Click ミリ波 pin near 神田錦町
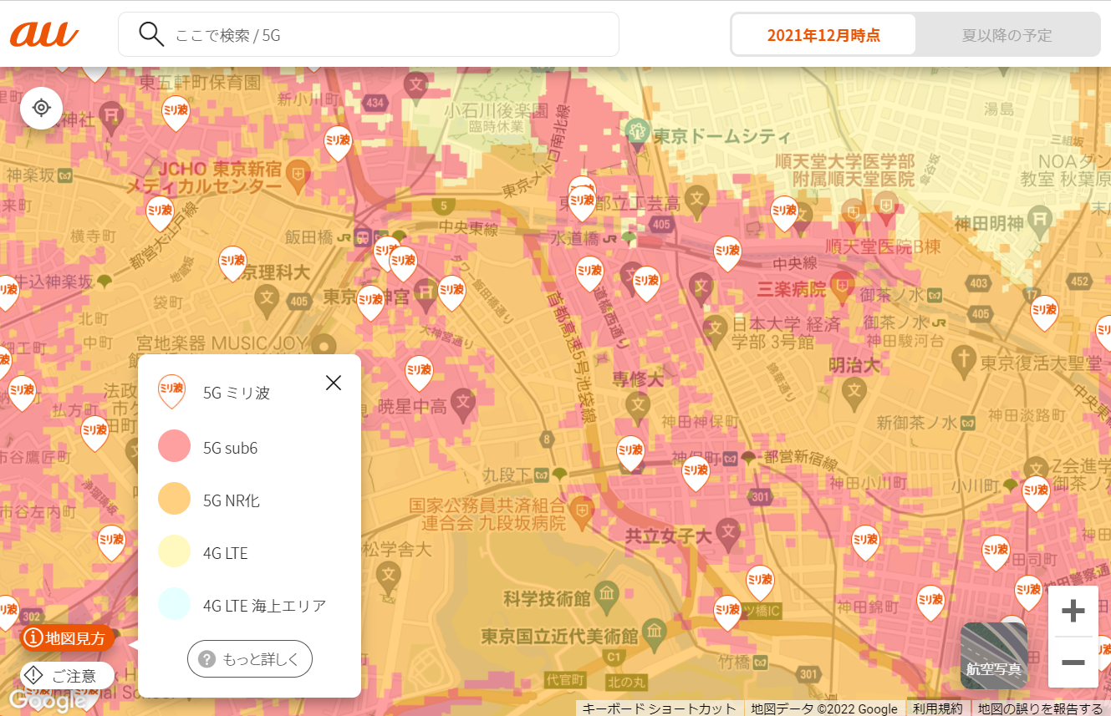Viewport: 1111px width, 716px height. click(x=930, y=602)
